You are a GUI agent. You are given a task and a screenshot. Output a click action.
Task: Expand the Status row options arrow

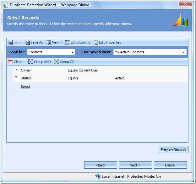click(x=16, y=77)
